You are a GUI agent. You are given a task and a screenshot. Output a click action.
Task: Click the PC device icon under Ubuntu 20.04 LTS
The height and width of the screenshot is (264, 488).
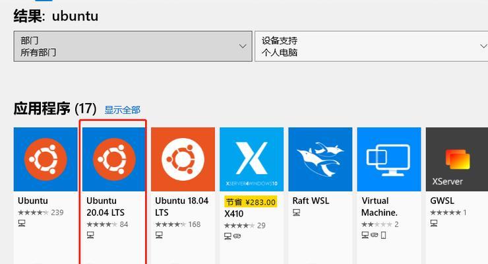[90, 235]
